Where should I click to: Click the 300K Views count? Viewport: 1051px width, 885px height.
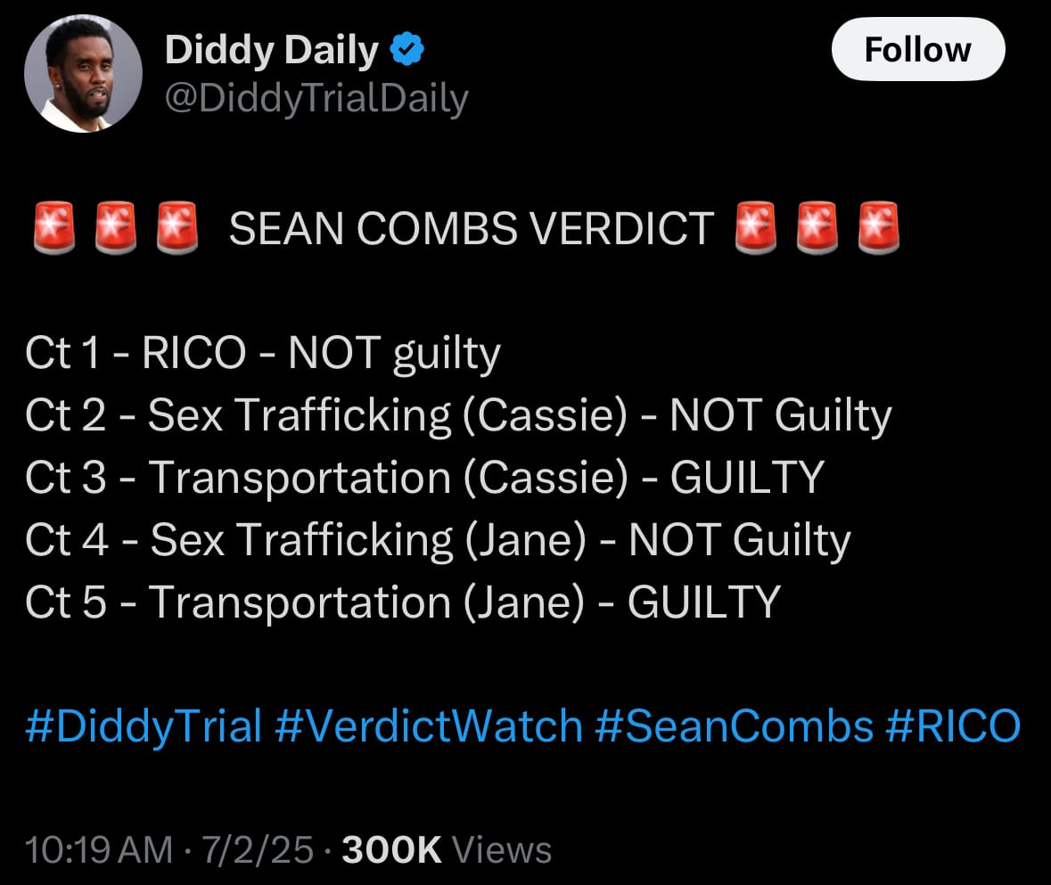click(447, 850)
